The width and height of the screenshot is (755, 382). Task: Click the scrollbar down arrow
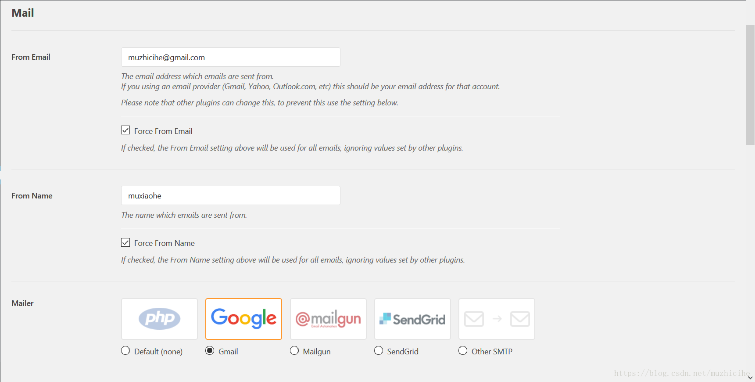coord(750,378)
